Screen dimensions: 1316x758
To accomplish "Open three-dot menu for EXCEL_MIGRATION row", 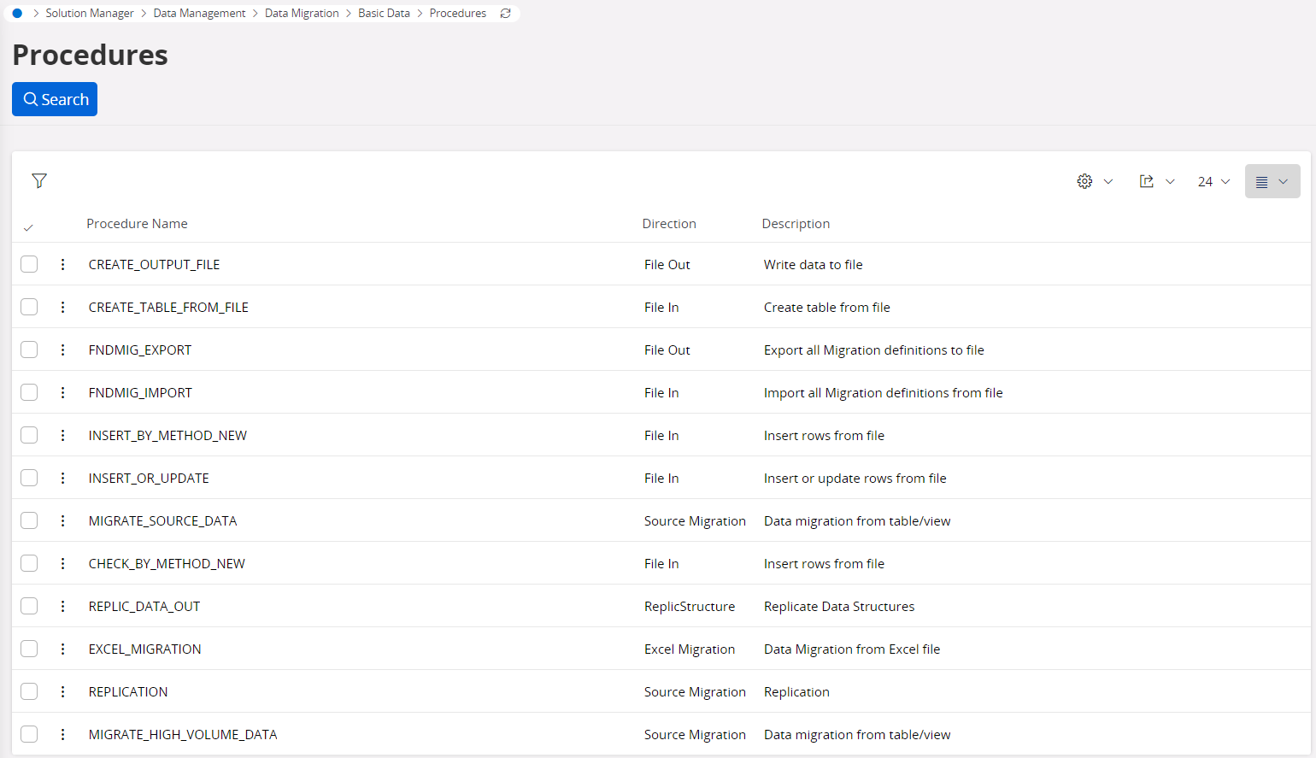I will [x=63, y=649].
